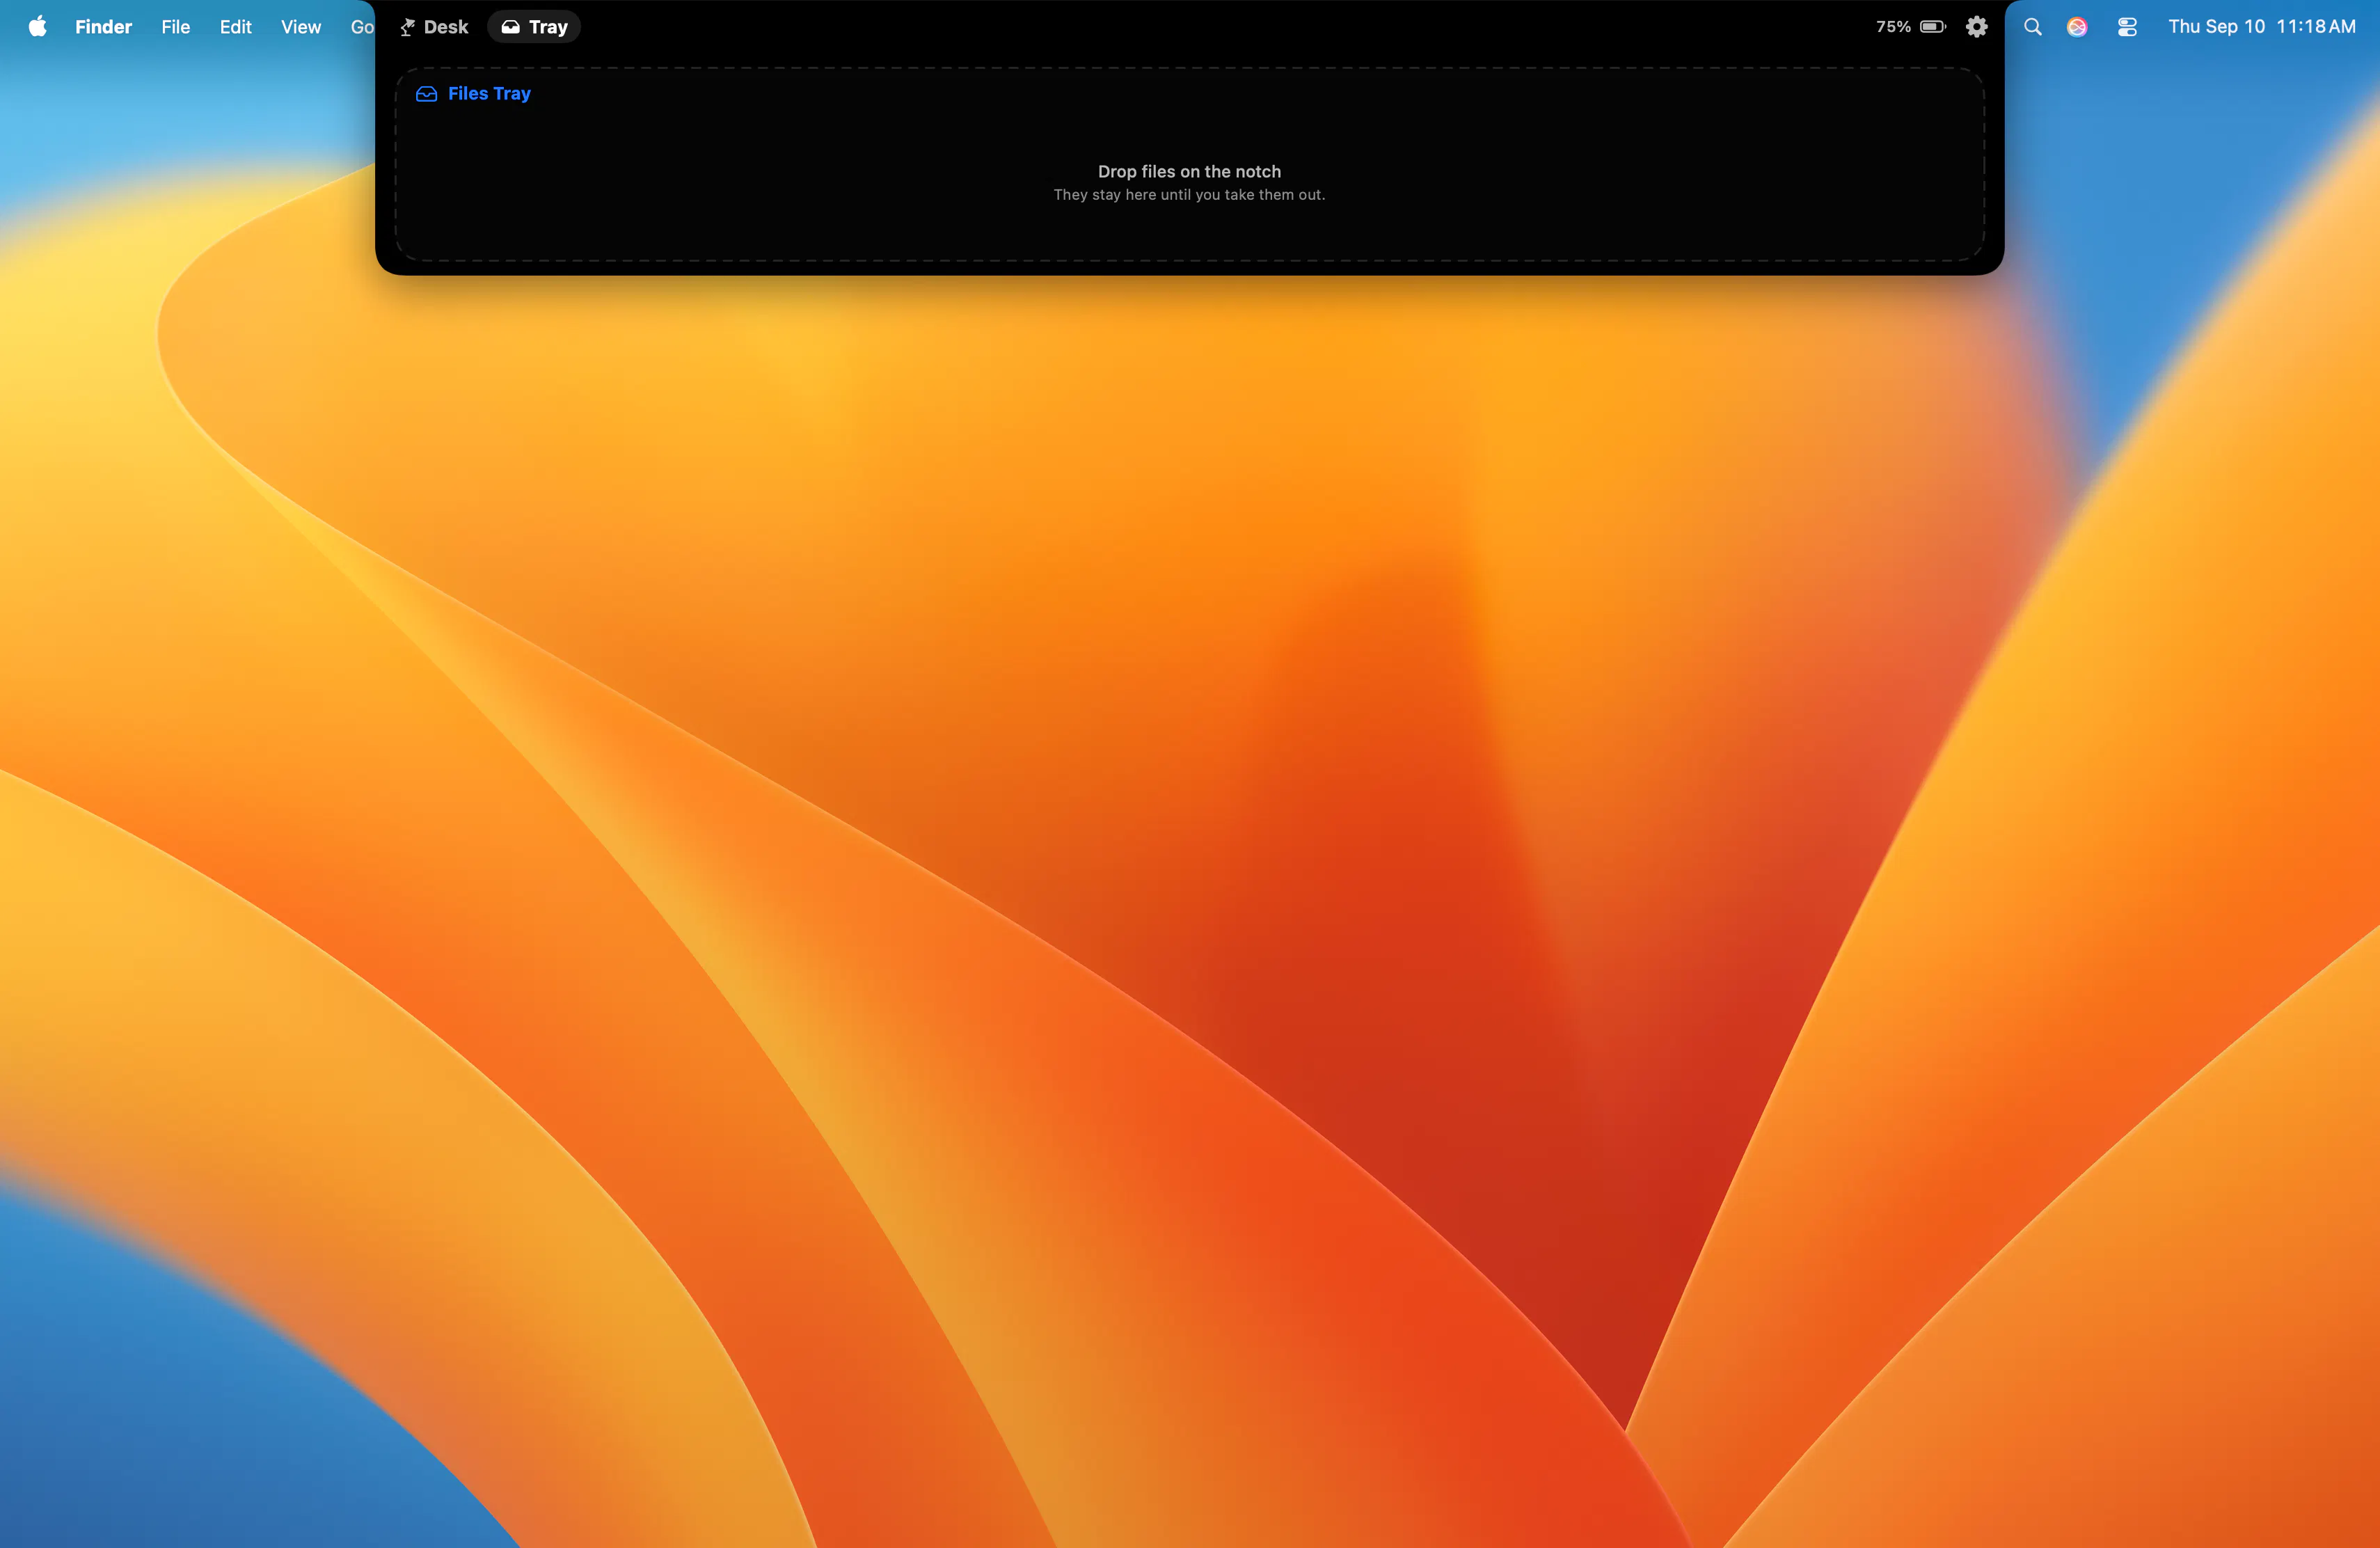Select the Tray tab in the notch
The height and width of the screenshot is (1548, 2380).
(x=534, y=27)
